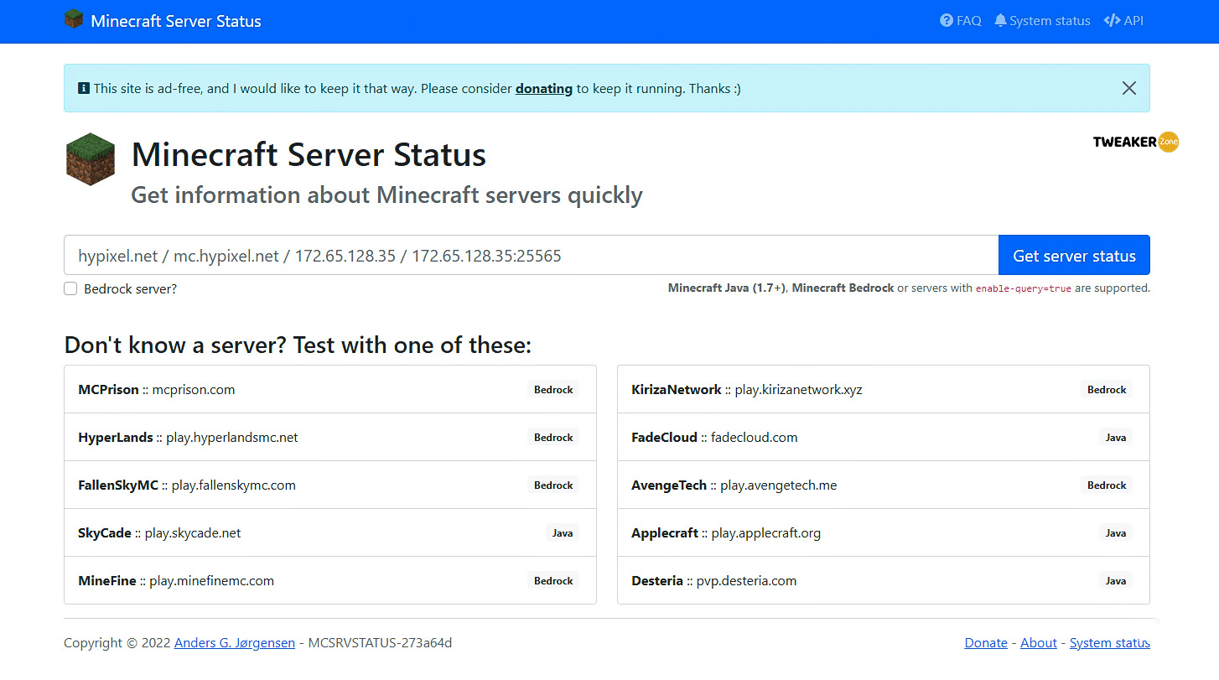Click the donating link in the notice
This screenshot has width=1219, height=680.
[543, 88]
